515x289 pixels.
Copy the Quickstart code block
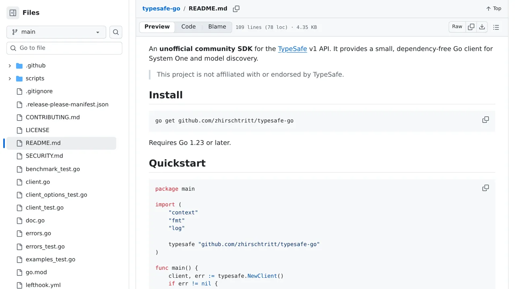pos(486,188)
